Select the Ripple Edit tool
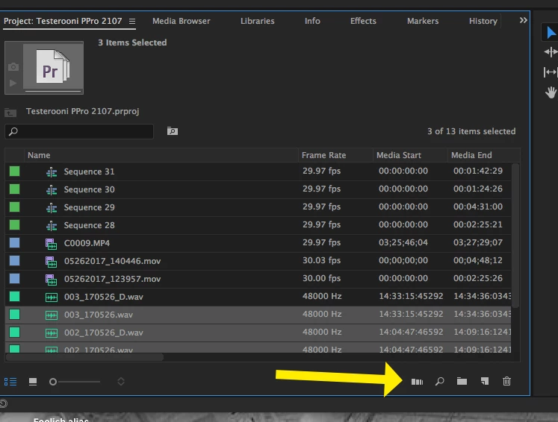Screen dimensions: 558x422 click(551, 52)
